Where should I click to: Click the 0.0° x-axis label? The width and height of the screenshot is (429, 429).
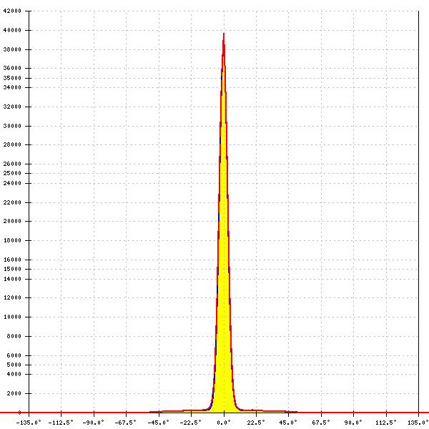pyautogui.click(x=224, y=423)
